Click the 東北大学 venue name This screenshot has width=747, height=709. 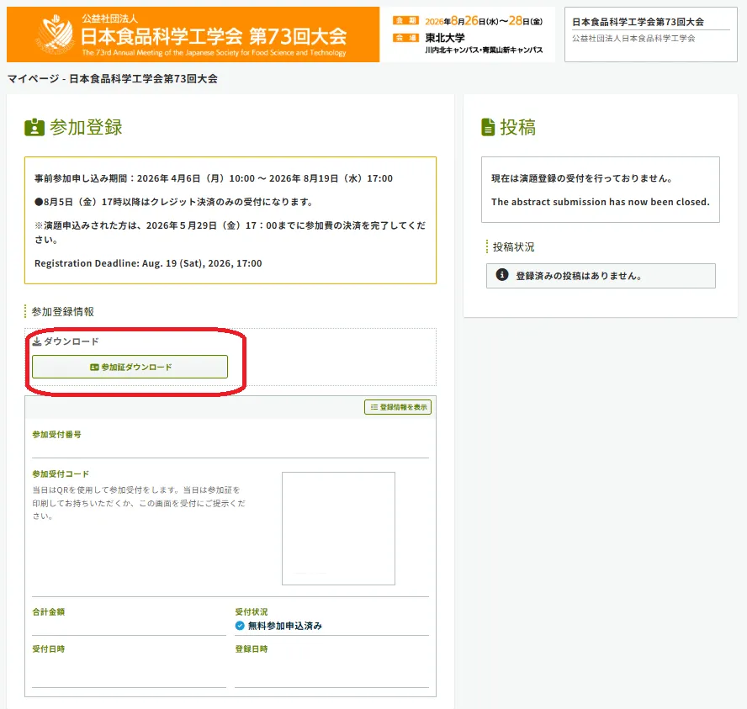(445, 38)
